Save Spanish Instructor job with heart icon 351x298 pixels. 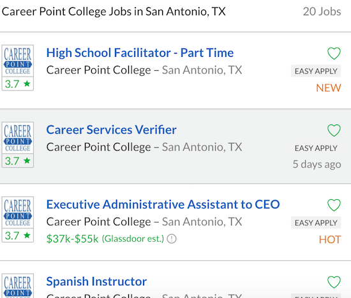[x=334, y=282]
